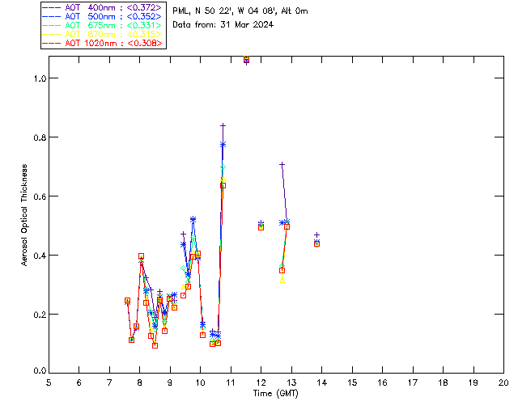Click the clipped data marker at plot top

[246, 59]
